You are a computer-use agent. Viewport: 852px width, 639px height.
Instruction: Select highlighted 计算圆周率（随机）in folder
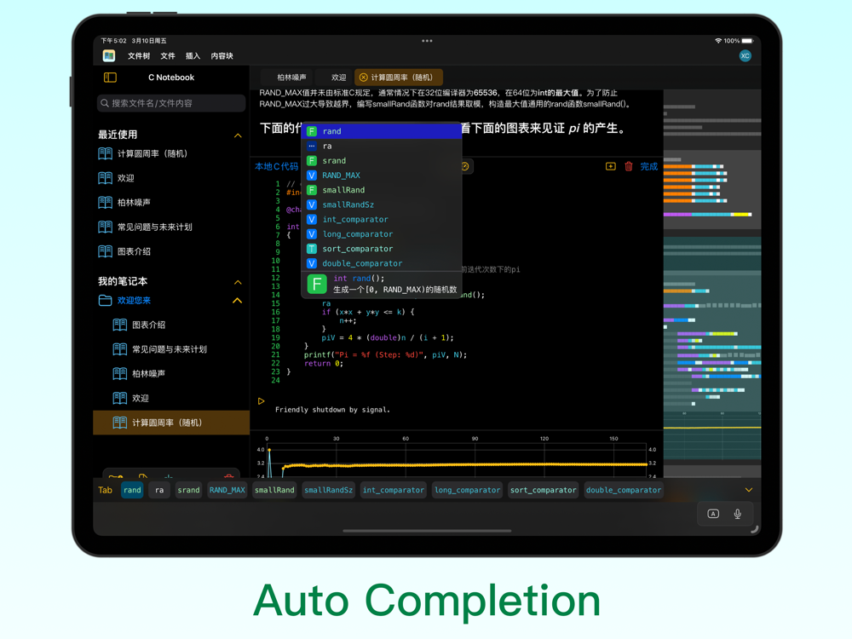pos(171,423)
